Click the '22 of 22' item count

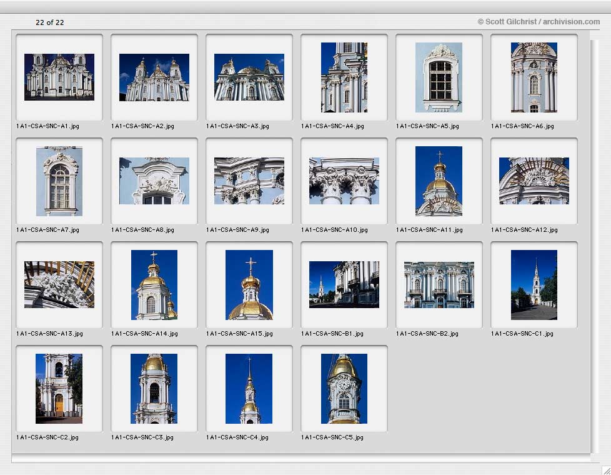pos(49,22)
